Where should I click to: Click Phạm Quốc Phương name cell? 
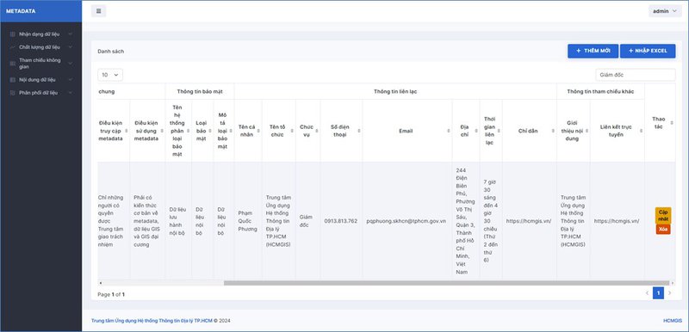247,221
